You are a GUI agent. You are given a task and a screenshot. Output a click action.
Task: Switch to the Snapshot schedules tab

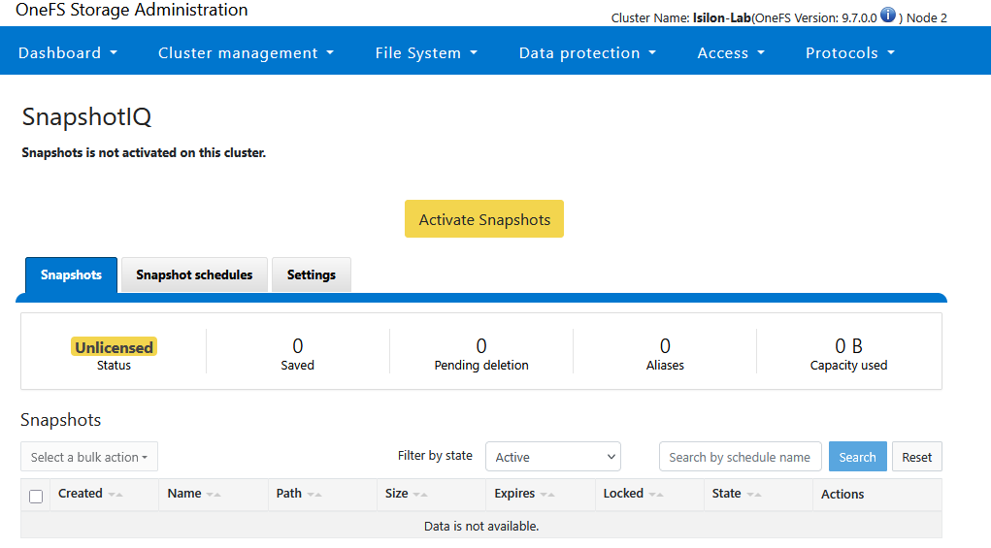(194, 275)
